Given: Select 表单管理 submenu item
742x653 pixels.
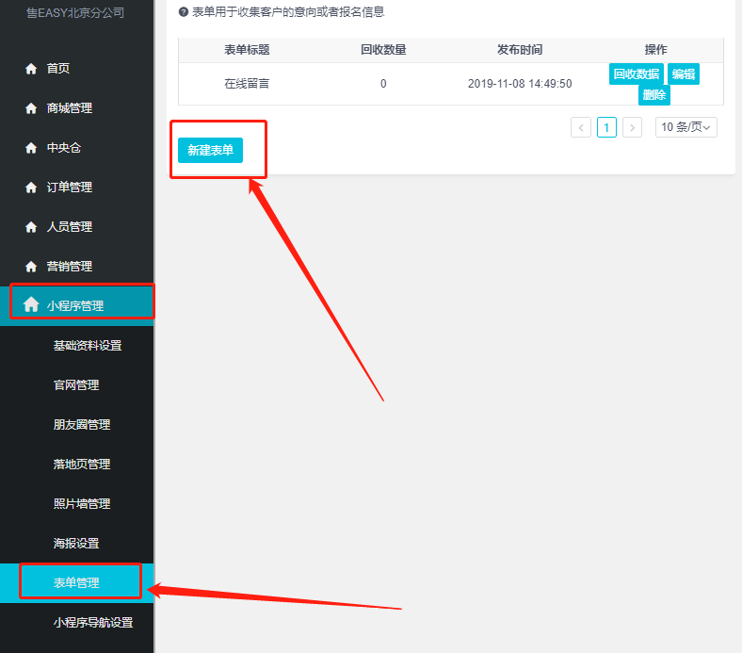Looking at the screenshot, I should [x=76, y=583].
